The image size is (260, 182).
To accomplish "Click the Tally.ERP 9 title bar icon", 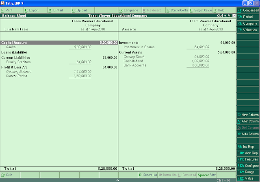I will tap(2, 3).
